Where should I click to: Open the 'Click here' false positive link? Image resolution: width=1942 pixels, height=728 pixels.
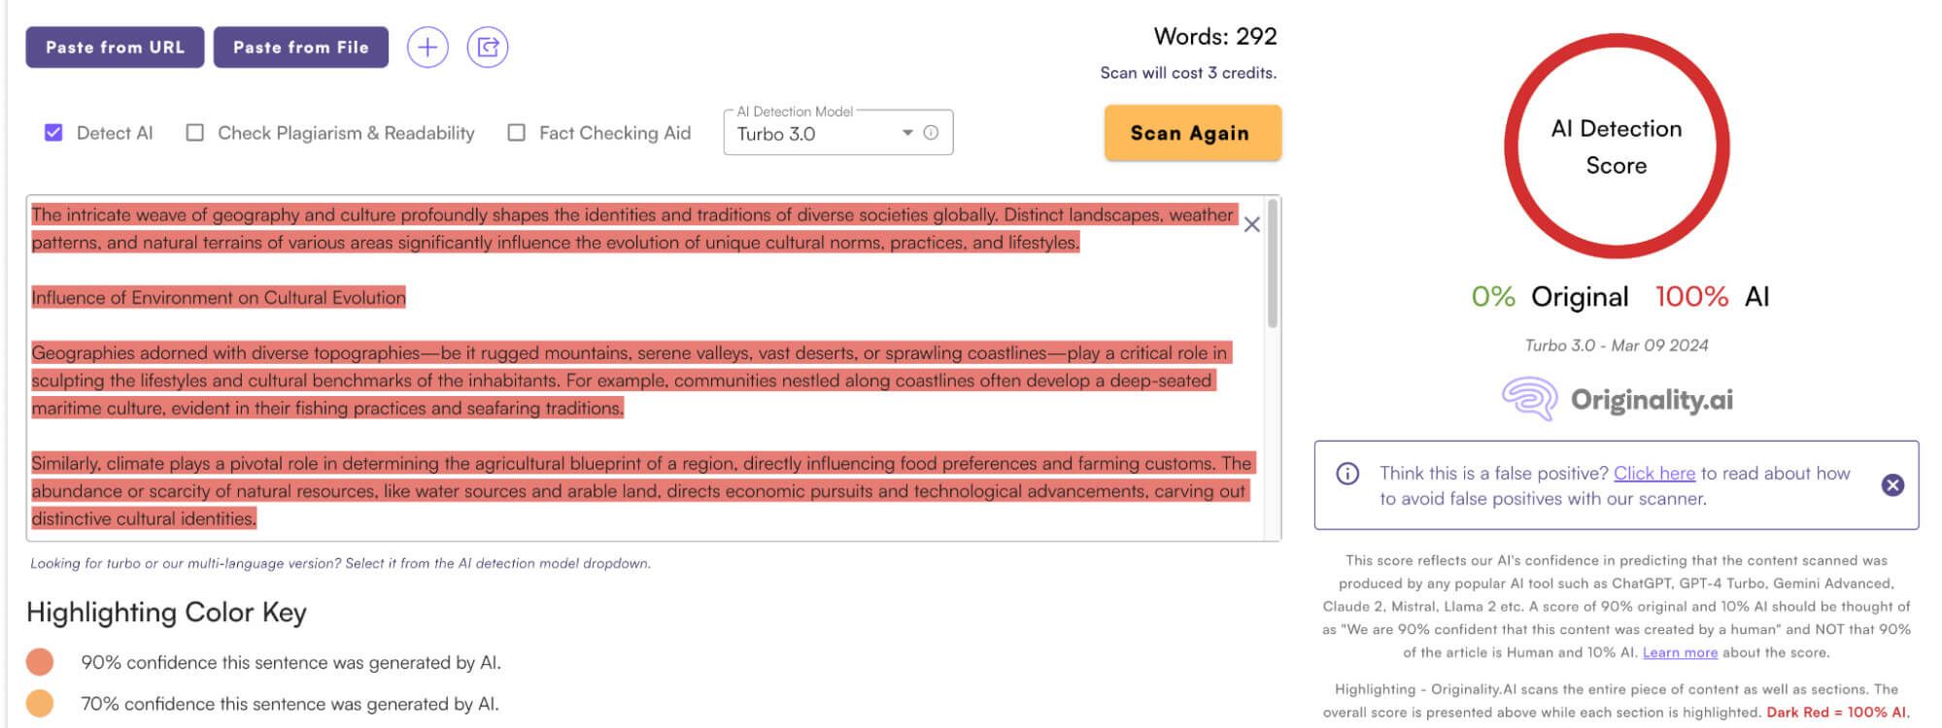click(x=1653, y=474)
